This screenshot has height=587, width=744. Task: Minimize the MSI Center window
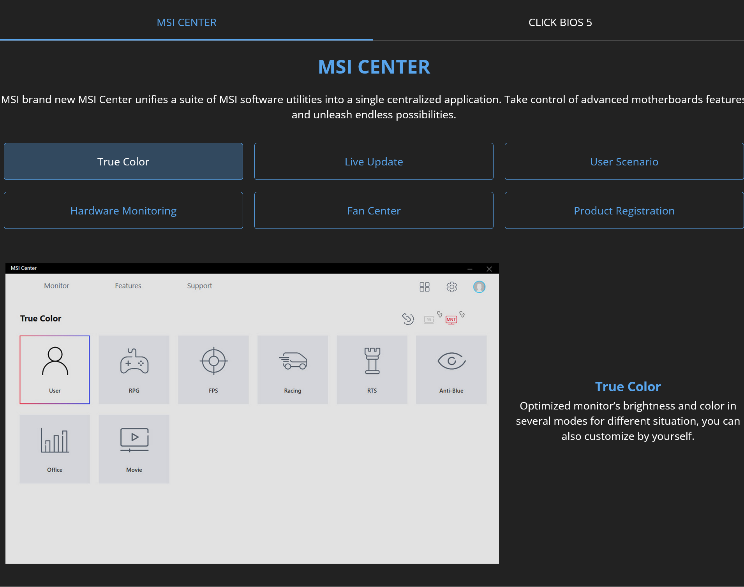point(470,269)
